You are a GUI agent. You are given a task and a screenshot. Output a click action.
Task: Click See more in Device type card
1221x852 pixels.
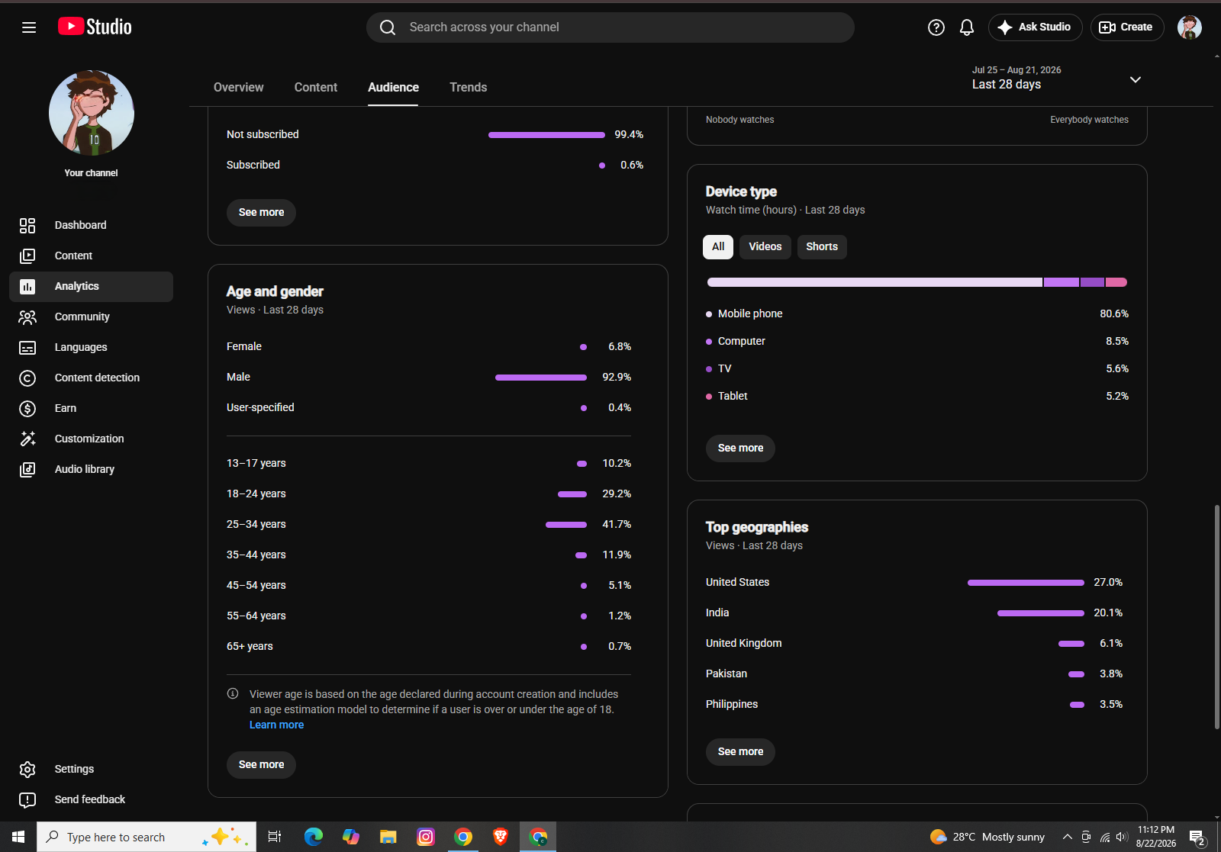pyautogui.click(x=740, y=448)
